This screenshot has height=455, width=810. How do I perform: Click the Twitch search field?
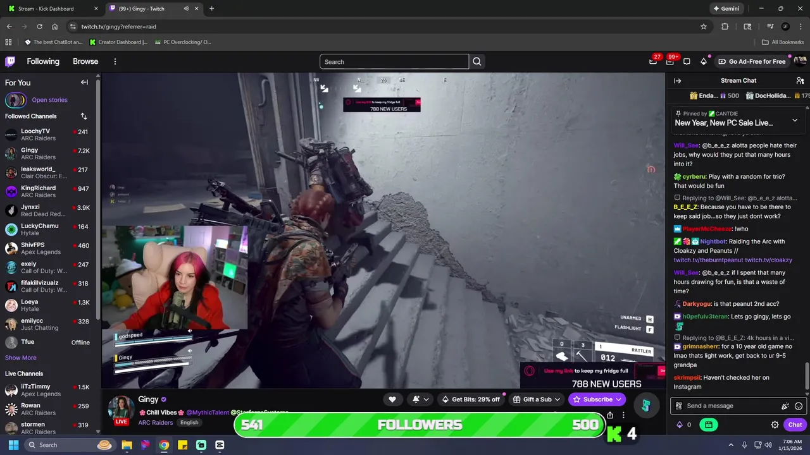394,61
